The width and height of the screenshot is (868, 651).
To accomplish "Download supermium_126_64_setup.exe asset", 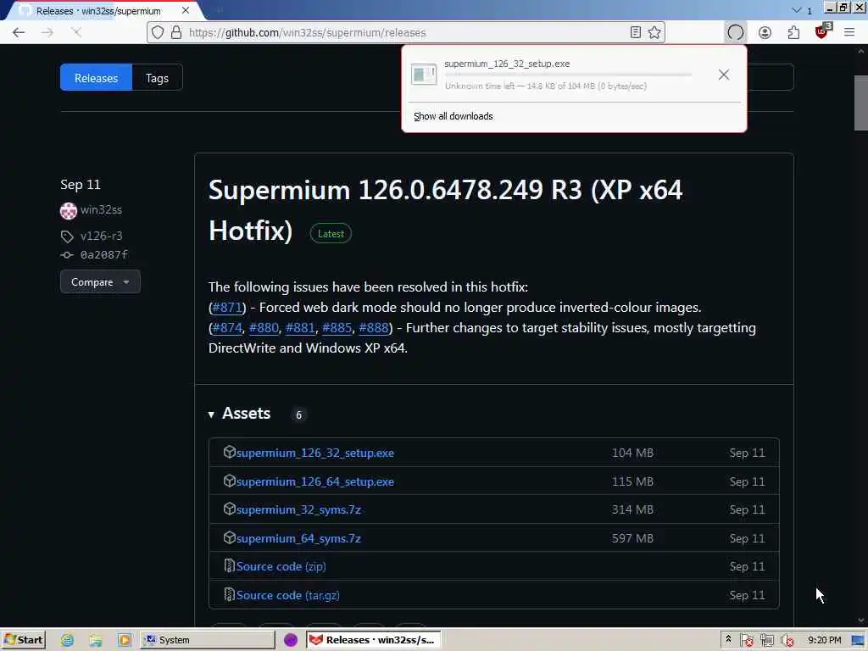I will click(315, 481).
